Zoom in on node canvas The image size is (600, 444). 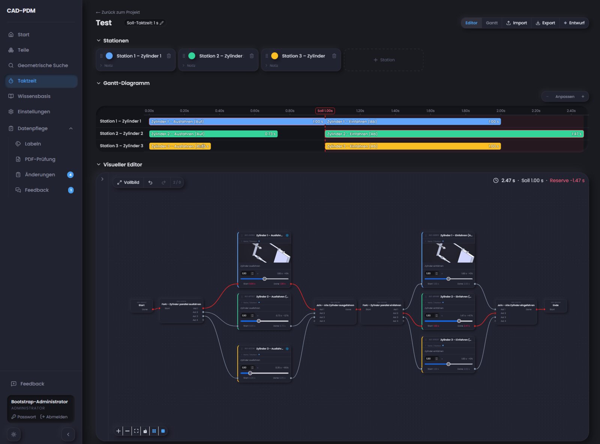click(118, 431)
